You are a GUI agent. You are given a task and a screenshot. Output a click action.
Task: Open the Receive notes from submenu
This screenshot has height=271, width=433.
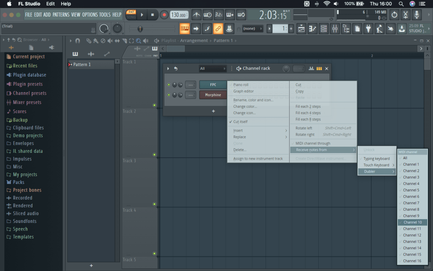click(323, 150)
